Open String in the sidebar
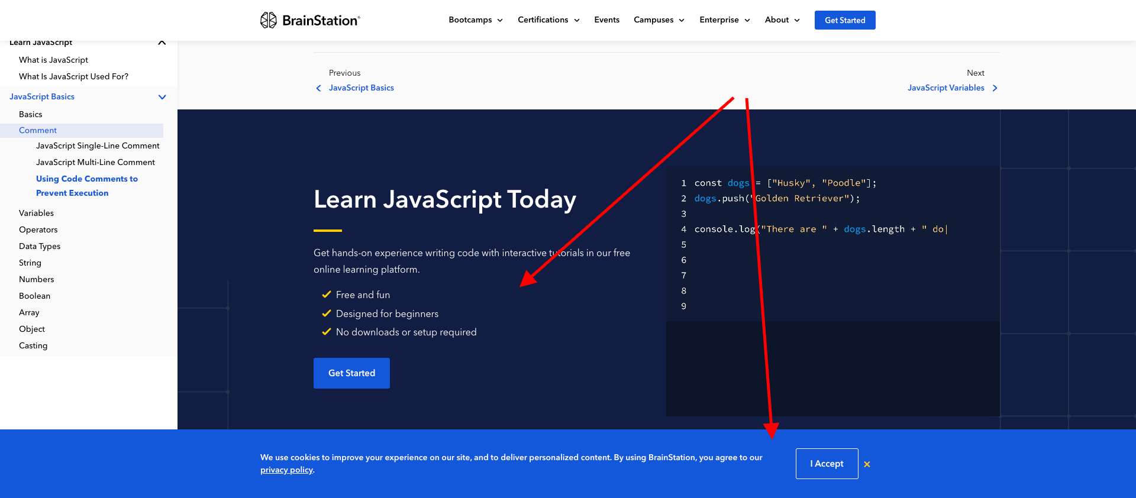The height and width of the screenshot is (498, 1136). pyautogui.click(x=30, y=263)
